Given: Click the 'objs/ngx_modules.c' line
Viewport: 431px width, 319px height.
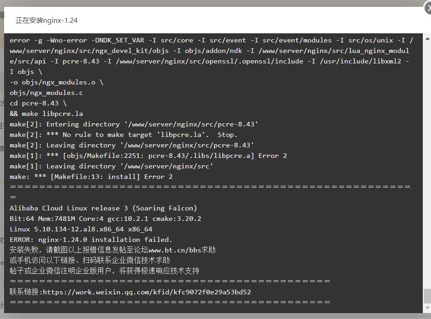Looking at the screenshot, I should (x=46, y=93).
